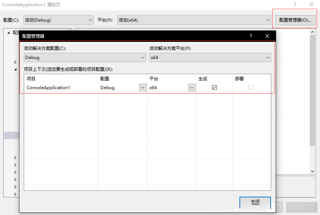This screenshot has height=215, width=320.
Task: Open the x64 platform dropdown in the project row
Action: [191, 87]
